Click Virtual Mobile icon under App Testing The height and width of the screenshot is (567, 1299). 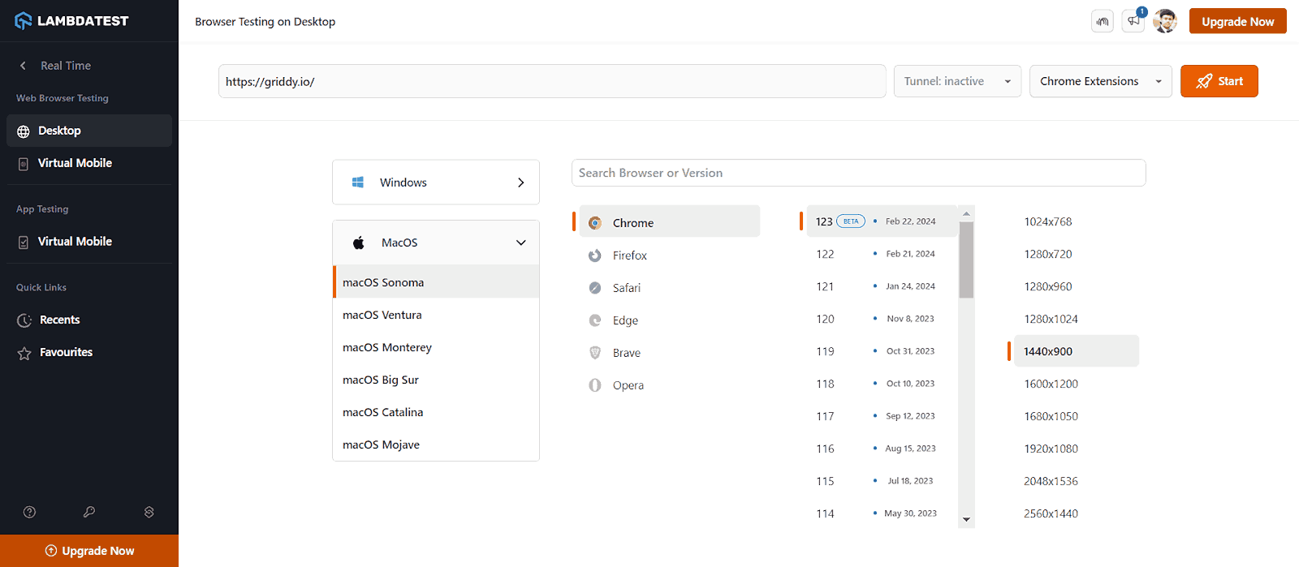tap(24, 243)
